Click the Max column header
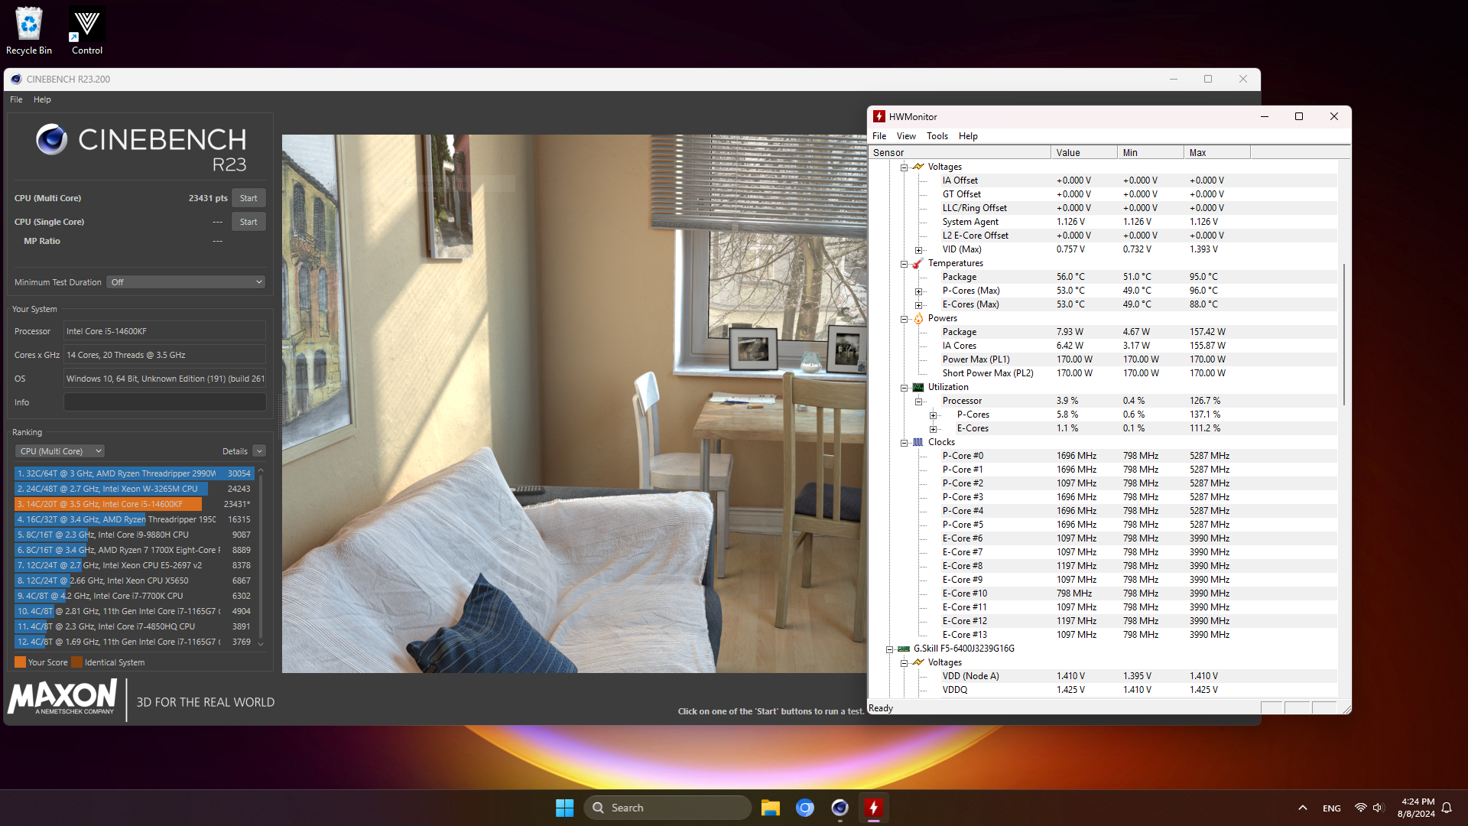1468x826 pixels. [x=1217, y=153]
